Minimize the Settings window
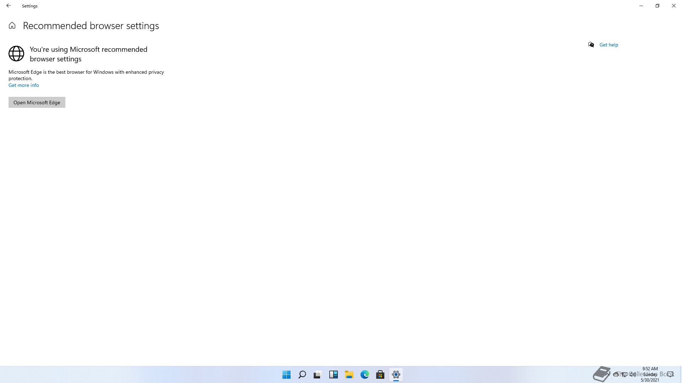 point(641,6)
